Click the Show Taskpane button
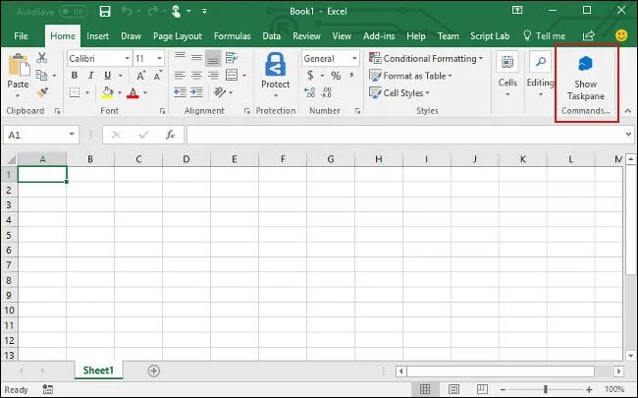638x398 pixels. 586,79
